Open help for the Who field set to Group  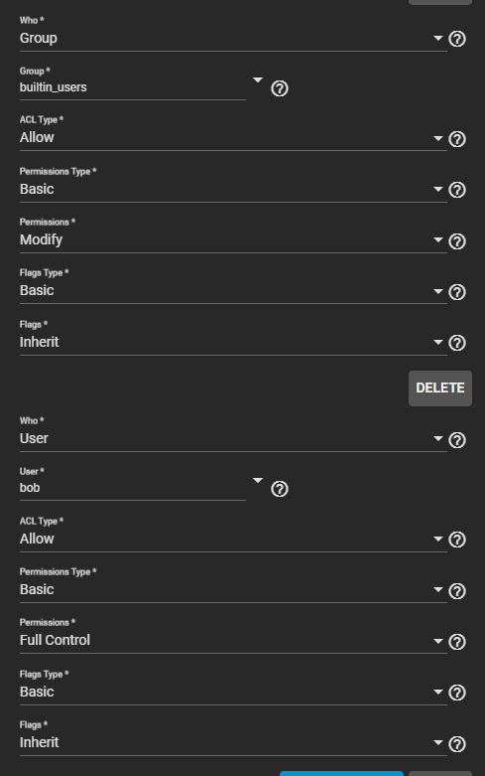pos(457,39)
